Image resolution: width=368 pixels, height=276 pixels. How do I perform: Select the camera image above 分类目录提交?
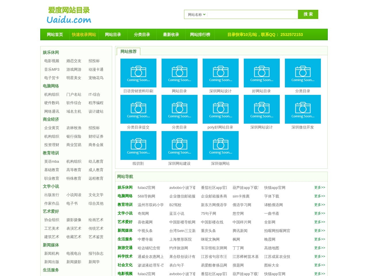(x=138, y=109)
